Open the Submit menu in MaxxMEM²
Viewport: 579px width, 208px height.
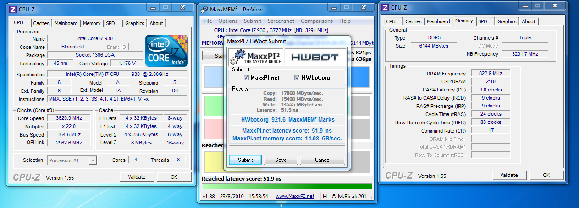coord(253,21)
